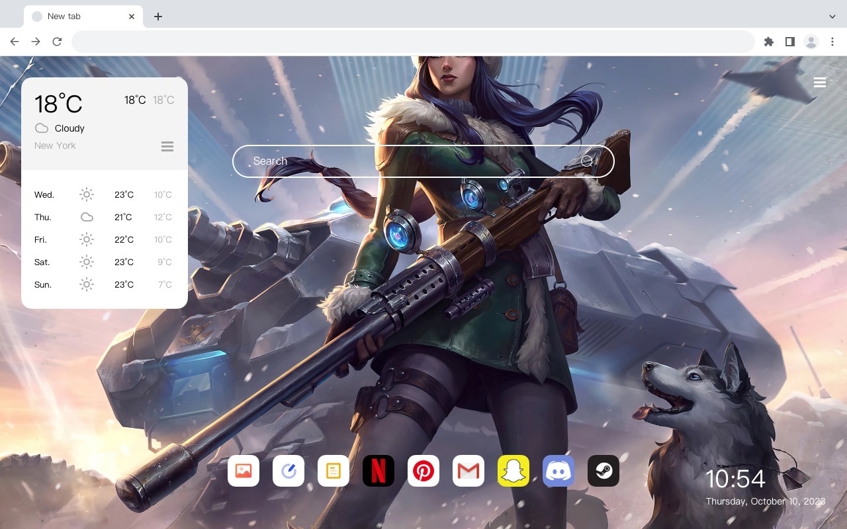Open a new browser tab
847x529 pixels.
157,17
